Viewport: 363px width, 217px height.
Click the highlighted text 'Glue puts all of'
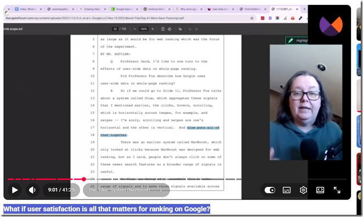coord(203,127)
